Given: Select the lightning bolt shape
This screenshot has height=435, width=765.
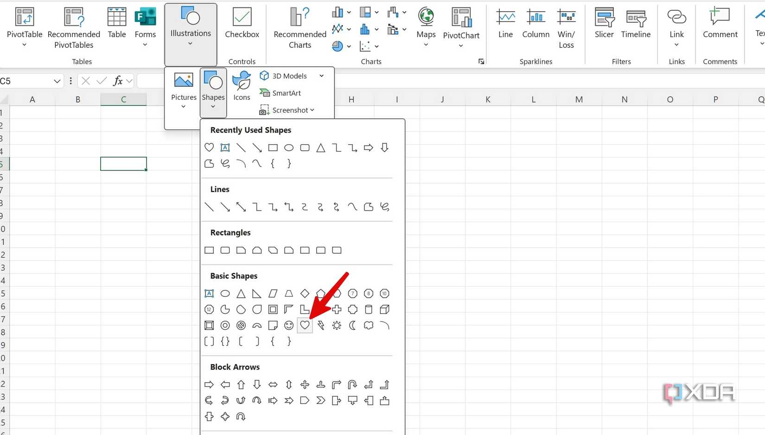Looking at the screenshot, I should [320, 325].
